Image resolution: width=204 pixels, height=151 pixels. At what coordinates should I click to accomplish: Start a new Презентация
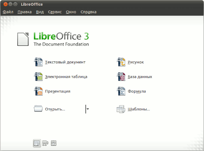pyautogui.click(x=52, y=91)
